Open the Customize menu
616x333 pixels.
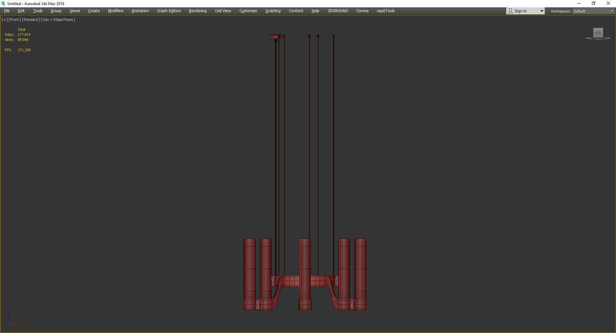click(248, 11)
